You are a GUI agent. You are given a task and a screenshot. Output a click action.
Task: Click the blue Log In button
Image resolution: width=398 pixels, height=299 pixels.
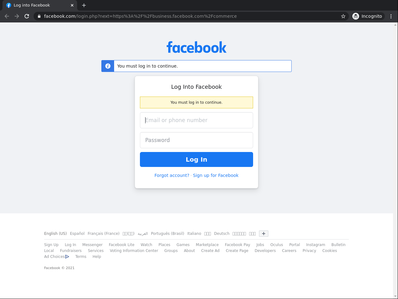tap(197, 159)
